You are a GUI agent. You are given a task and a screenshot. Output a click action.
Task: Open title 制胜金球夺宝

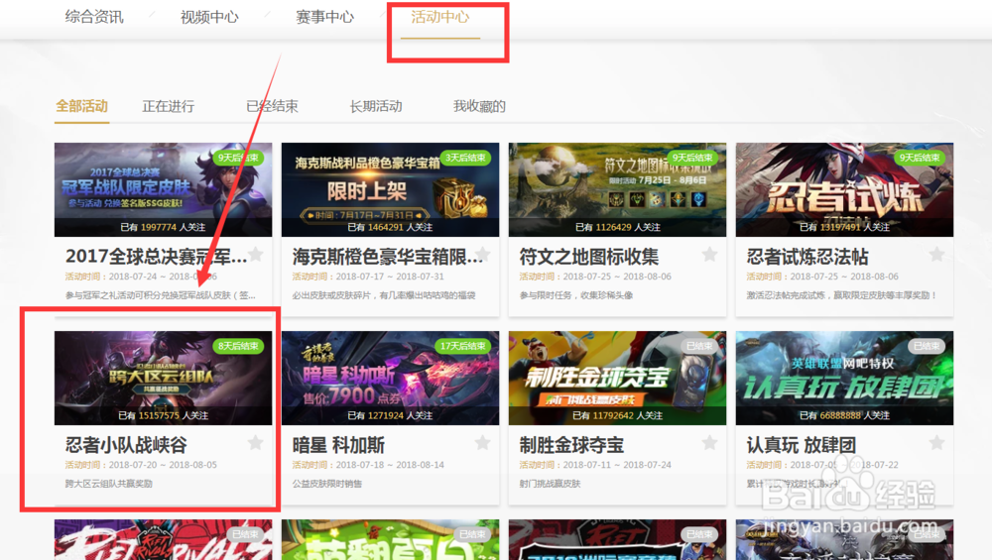[572, 445]
